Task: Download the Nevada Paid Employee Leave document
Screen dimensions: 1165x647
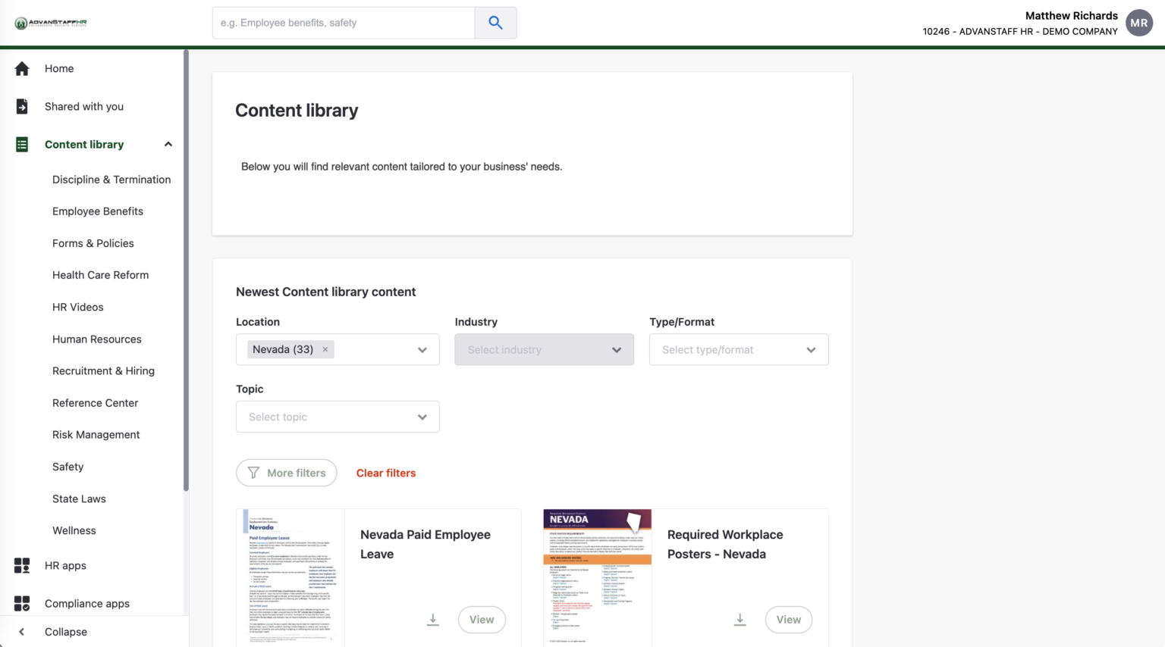Action: pos(432,619)
